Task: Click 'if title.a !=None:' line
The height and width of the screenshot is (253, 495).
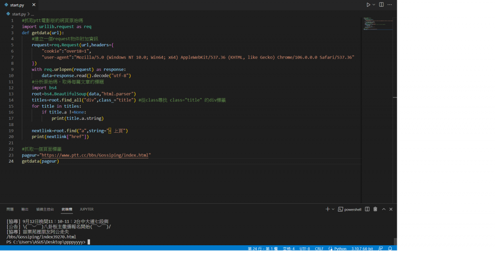Action: pos(64,112)
